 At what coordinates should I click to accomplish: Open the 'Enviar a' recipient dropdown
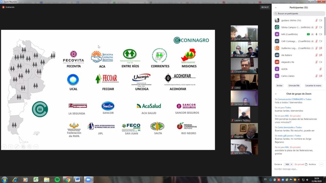point(288,164)
